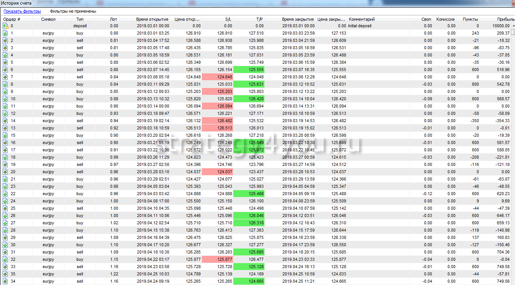
Task: Click the sell icon for order 7
Action: coord(5,77)
